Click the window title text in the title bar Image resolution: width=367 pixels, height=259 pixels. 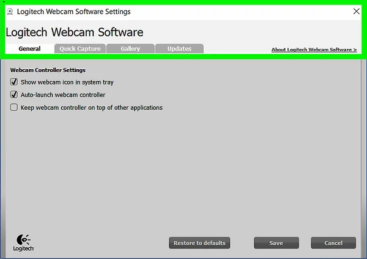pos(73,12)
